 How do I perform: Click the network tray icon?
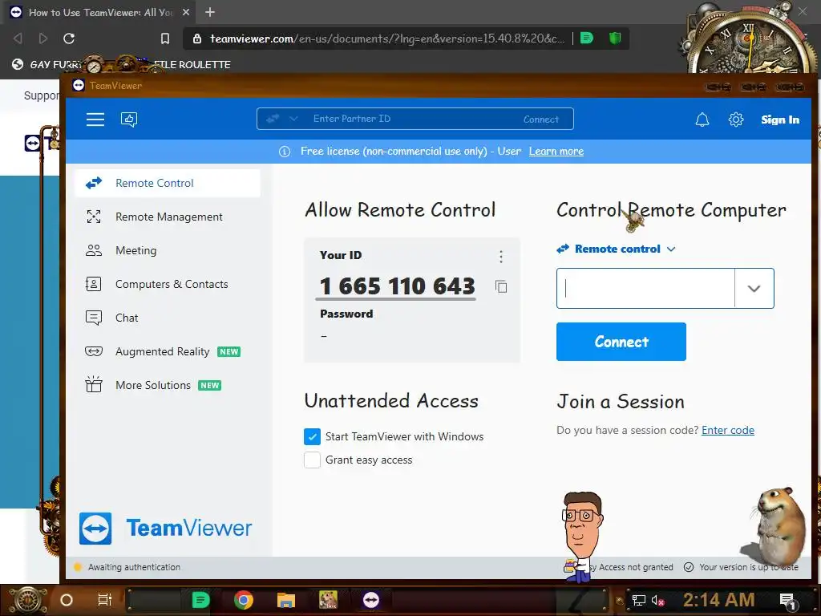tap(638, 600)
